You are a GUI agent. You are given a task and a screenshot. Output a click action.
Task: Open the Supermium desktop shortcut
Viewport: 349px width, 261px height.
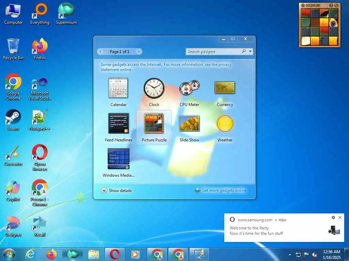point(66,14)
